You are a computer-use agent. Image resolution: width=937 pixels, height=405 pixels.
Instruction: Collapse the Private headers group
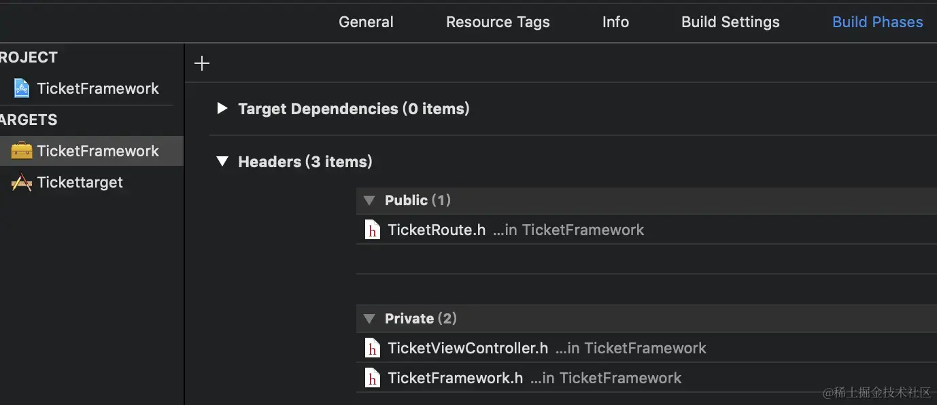click(369, 318)
